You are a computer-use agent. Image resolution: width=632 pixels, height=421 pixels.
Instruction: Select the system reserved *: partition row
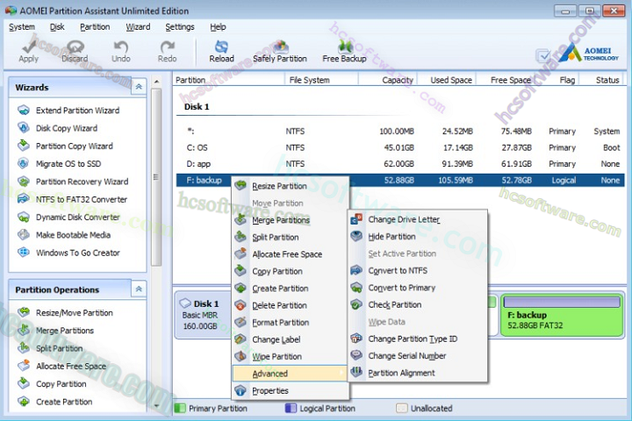[400, 132]
